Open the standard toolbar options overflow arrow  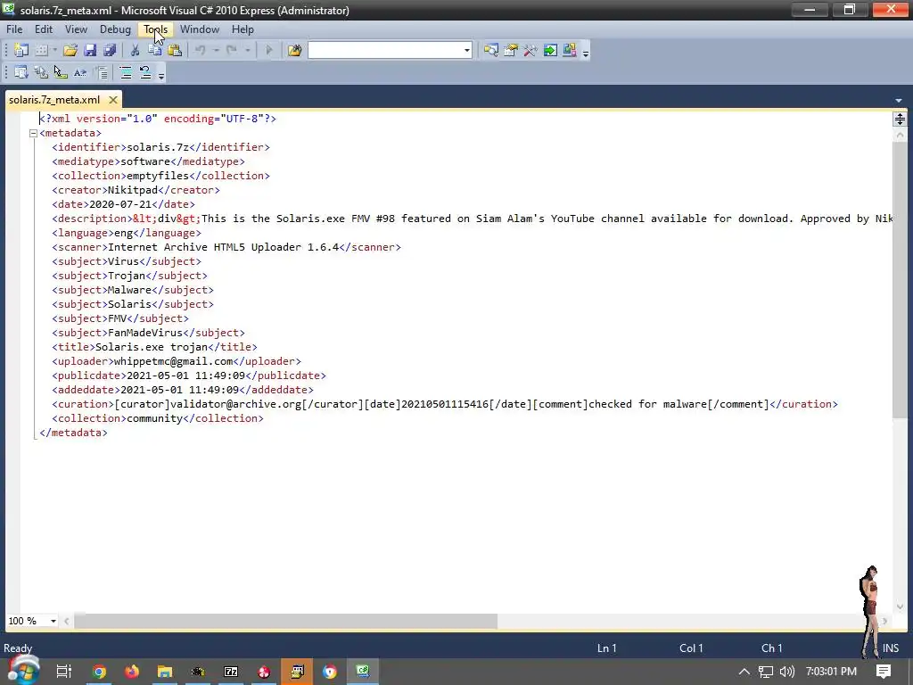[586, 53]
